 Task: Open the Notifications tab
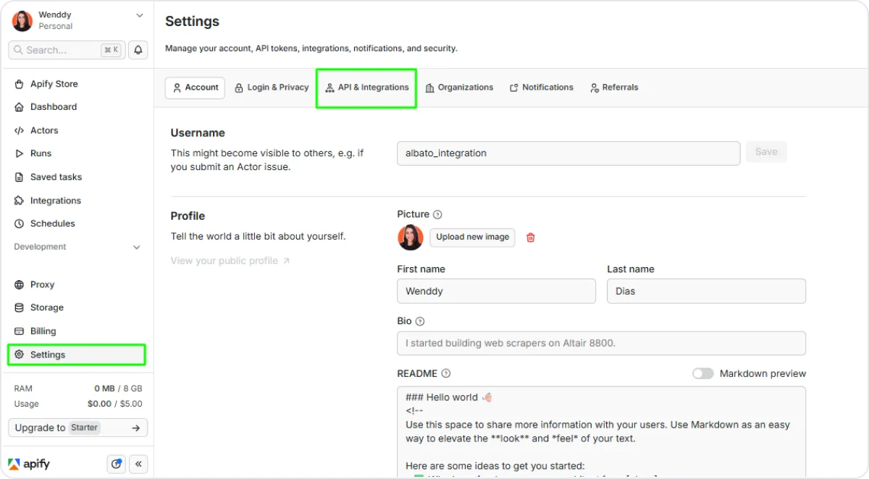pos(542,88)
